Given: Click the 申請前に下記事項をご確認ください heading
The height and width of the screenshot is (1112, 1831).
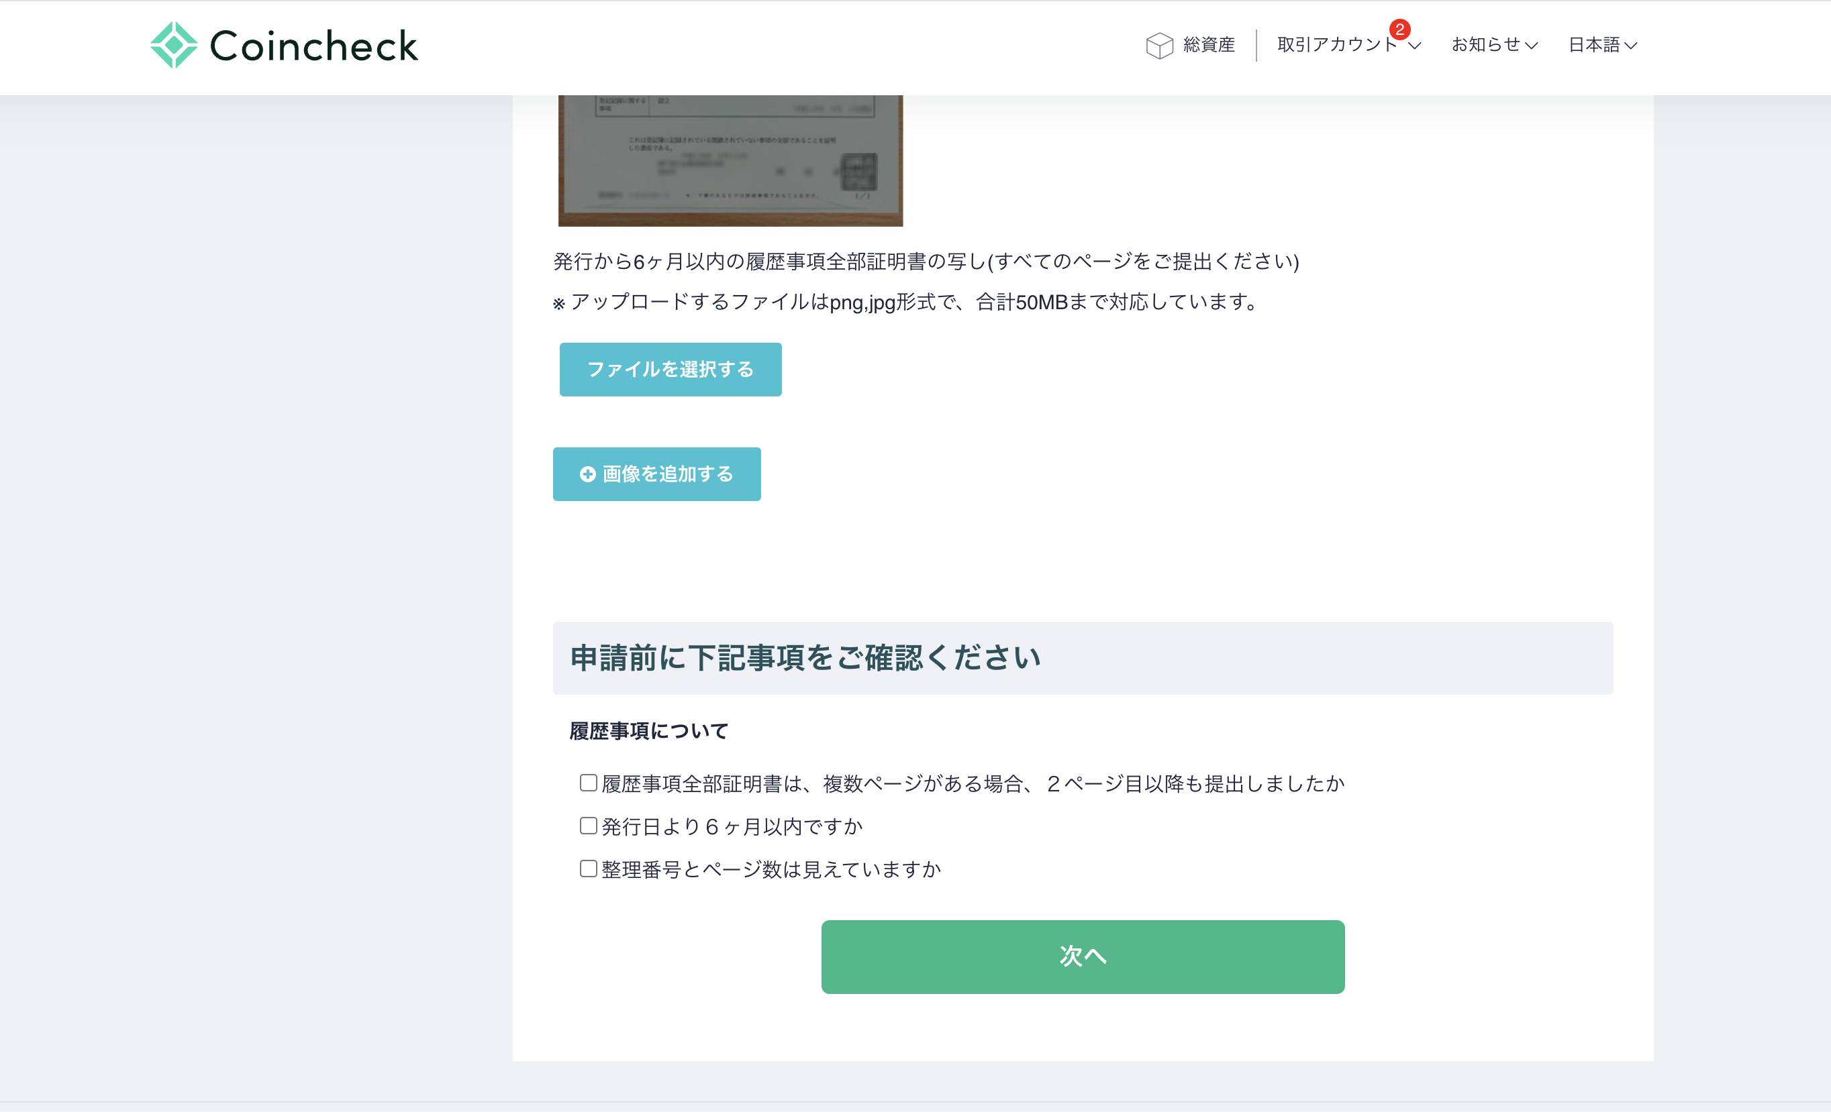Looking at the screenshot, I should [x=805, y=659].
